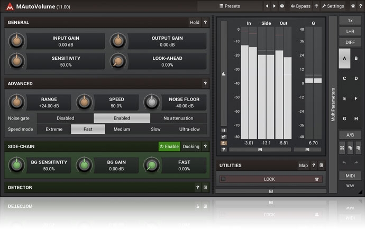Select the Medium speed mode

122,129
